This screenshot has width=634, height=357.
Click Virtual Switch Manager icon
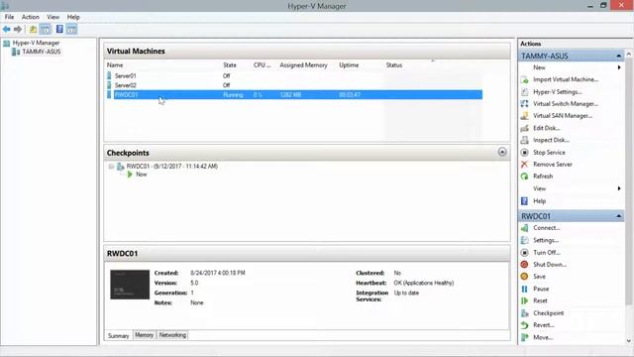click(x=524, y=103)
